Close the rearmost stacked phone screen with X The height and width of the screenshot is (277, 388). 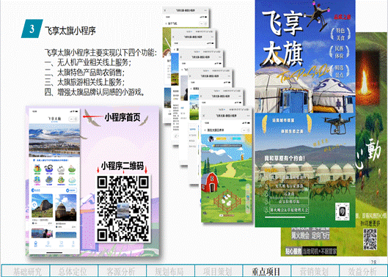click(x=165, y=10)
